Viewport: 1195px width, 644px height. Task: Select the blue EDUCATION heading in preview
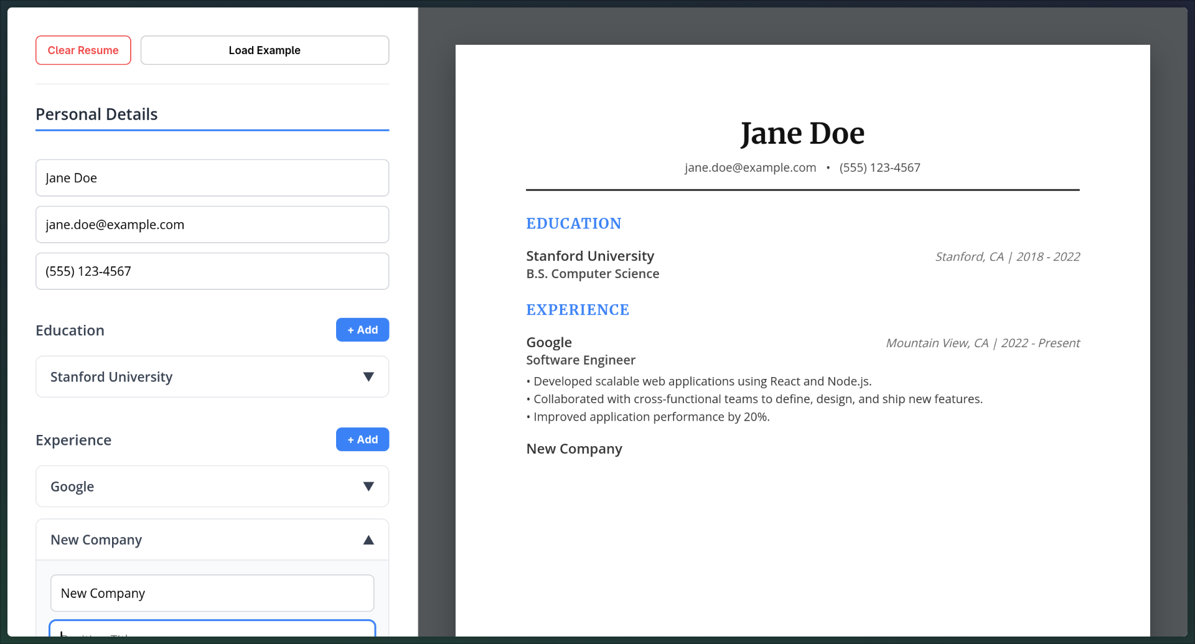573,224
